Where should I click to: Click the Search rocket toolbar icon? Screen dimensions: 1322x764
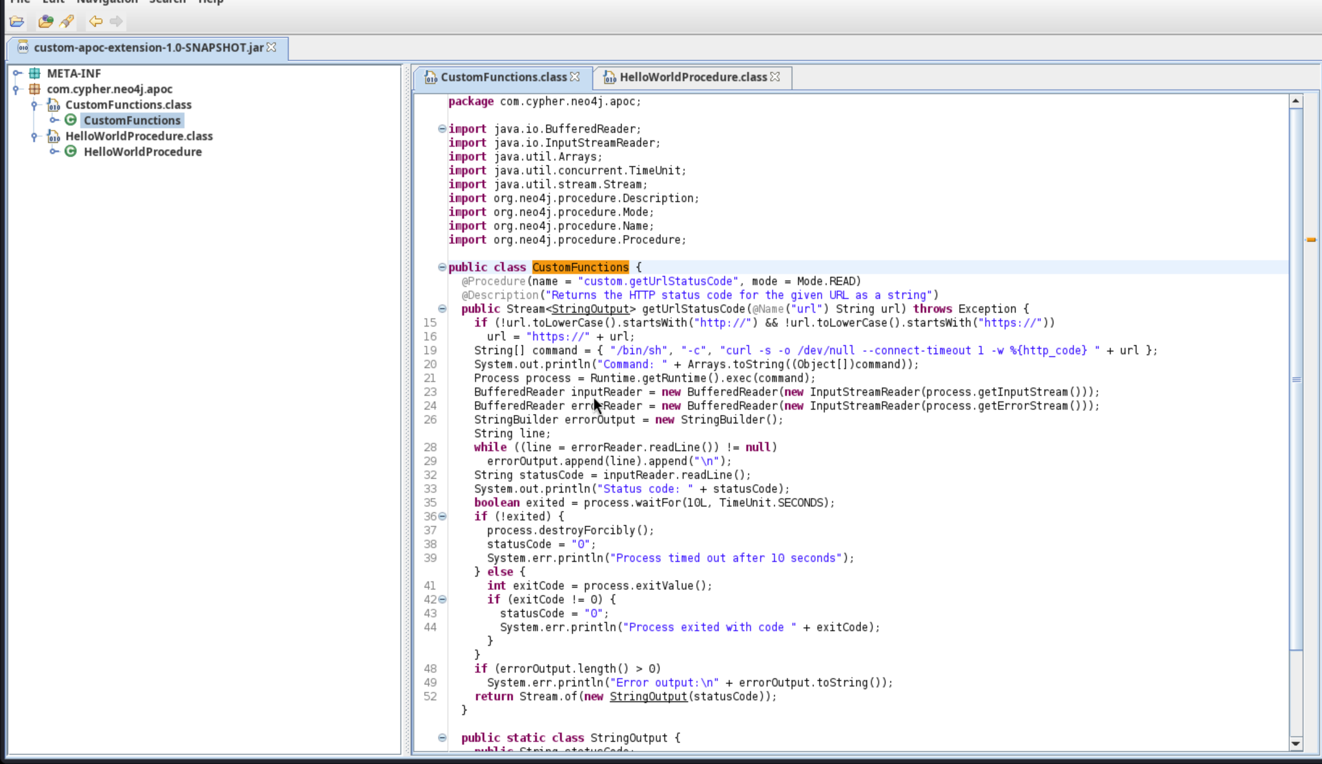point(66,22)
